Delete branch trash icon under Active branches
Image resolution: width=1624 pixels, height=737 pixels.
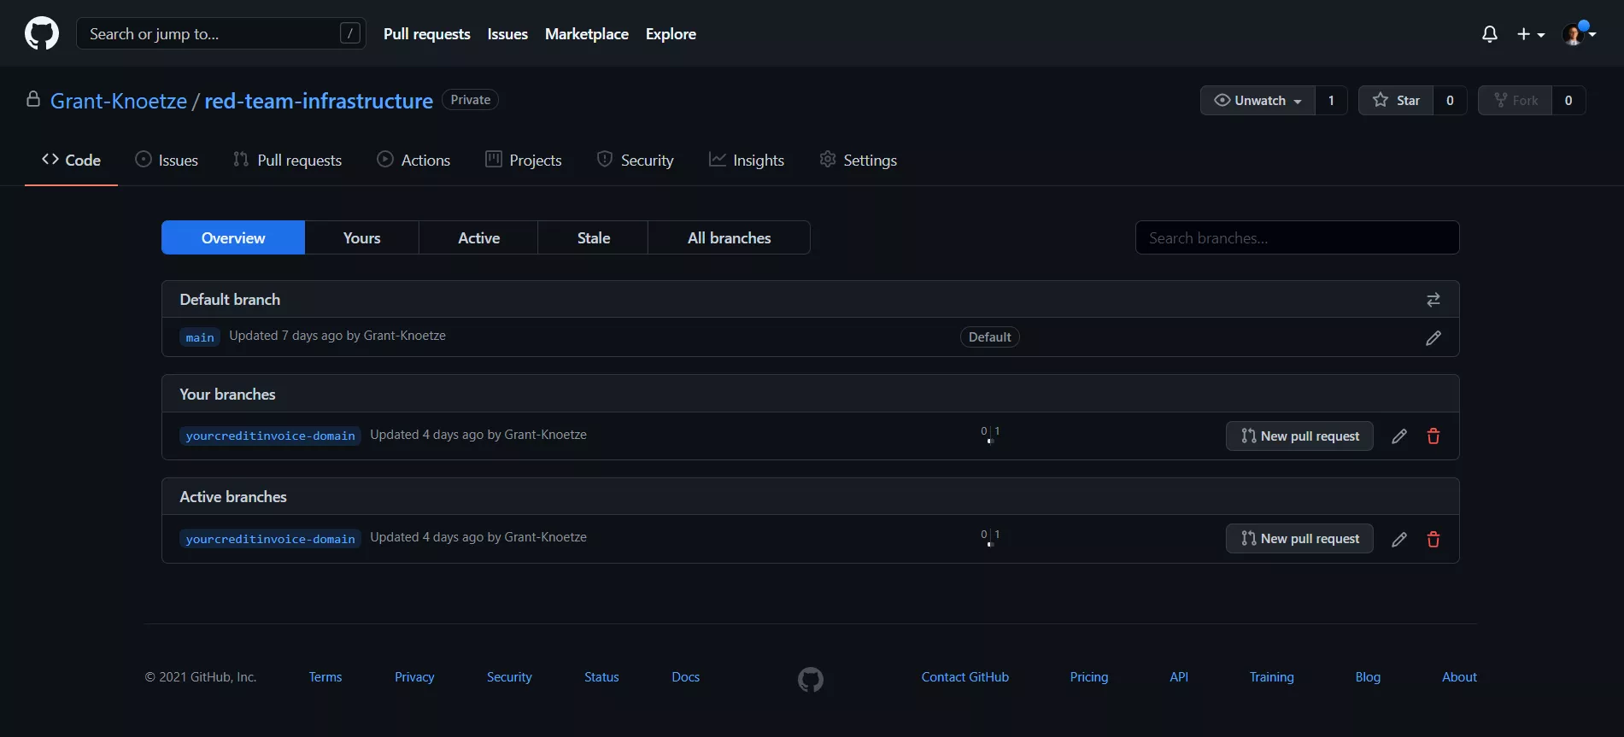(x=1433, y=539)
